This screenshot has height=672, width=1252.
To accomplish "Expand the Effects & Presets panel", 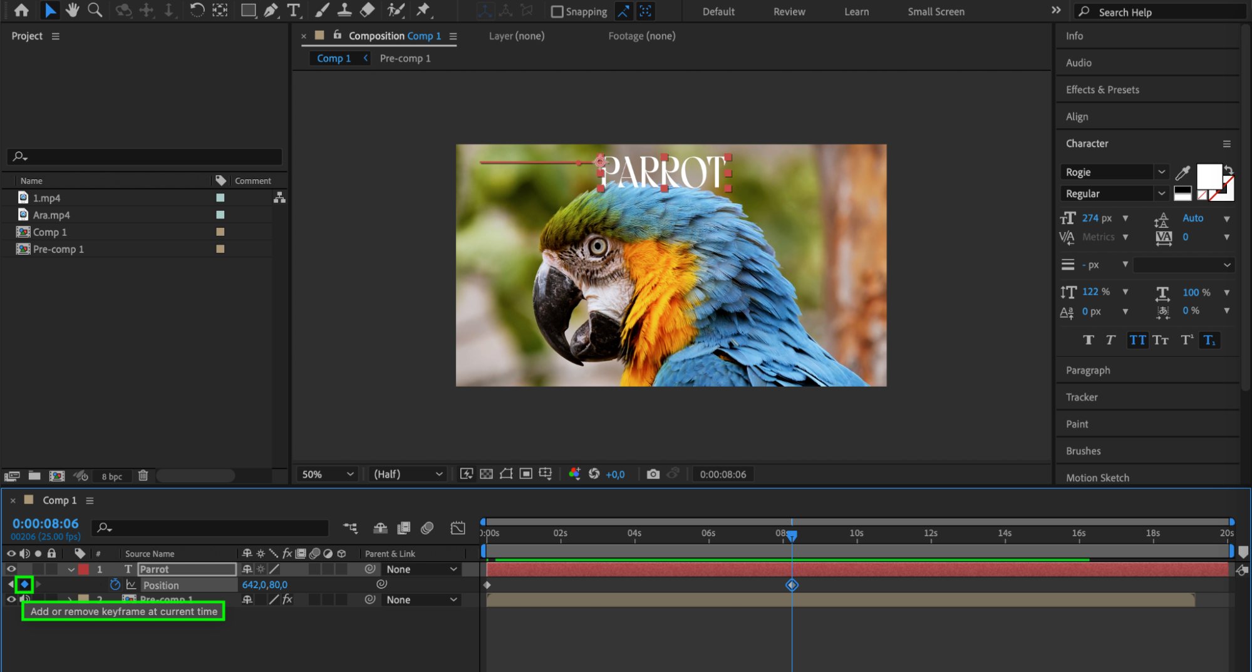I will point(1102,89).
